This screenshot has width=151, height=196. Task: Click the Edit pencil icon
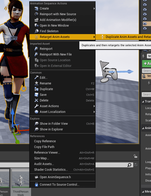36,78
